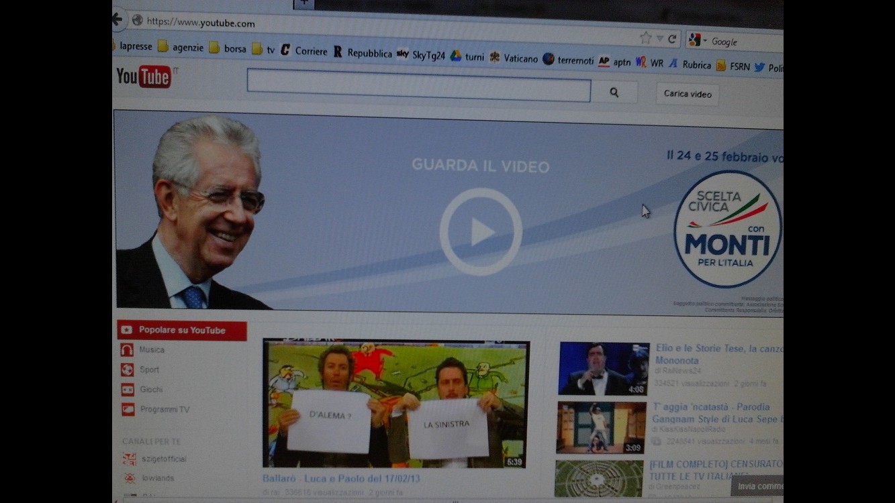Click the Programmi TV icon
Screen dimensions: 895x503
point(128,409)
